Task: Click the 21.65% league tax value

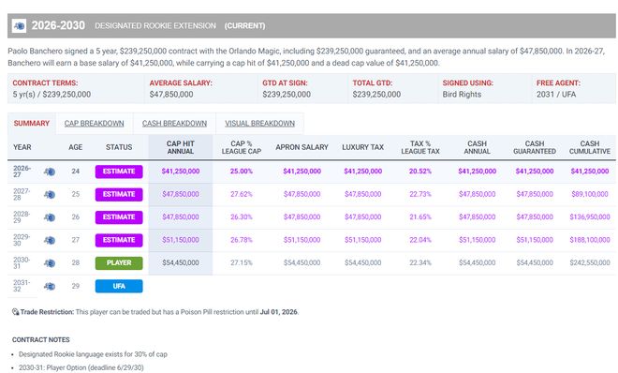Action: coord(420,217)
